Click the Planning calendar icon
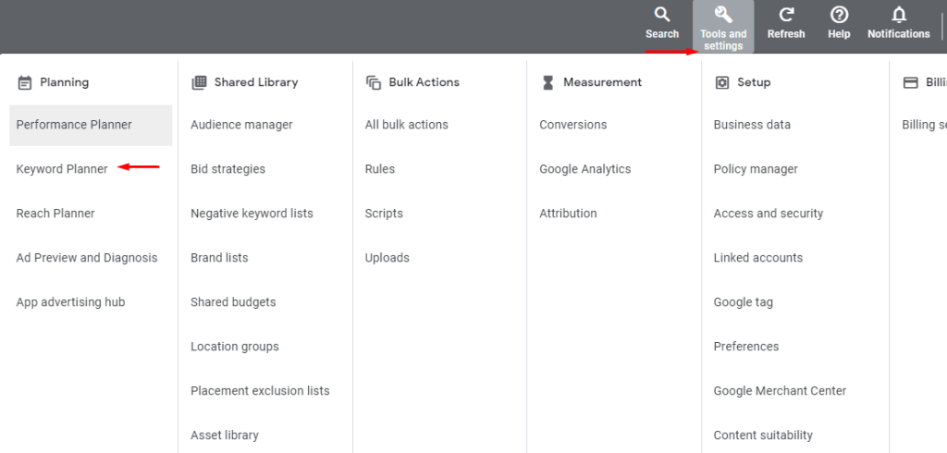This screenshot has width=947, height=453. coord(25,82)
